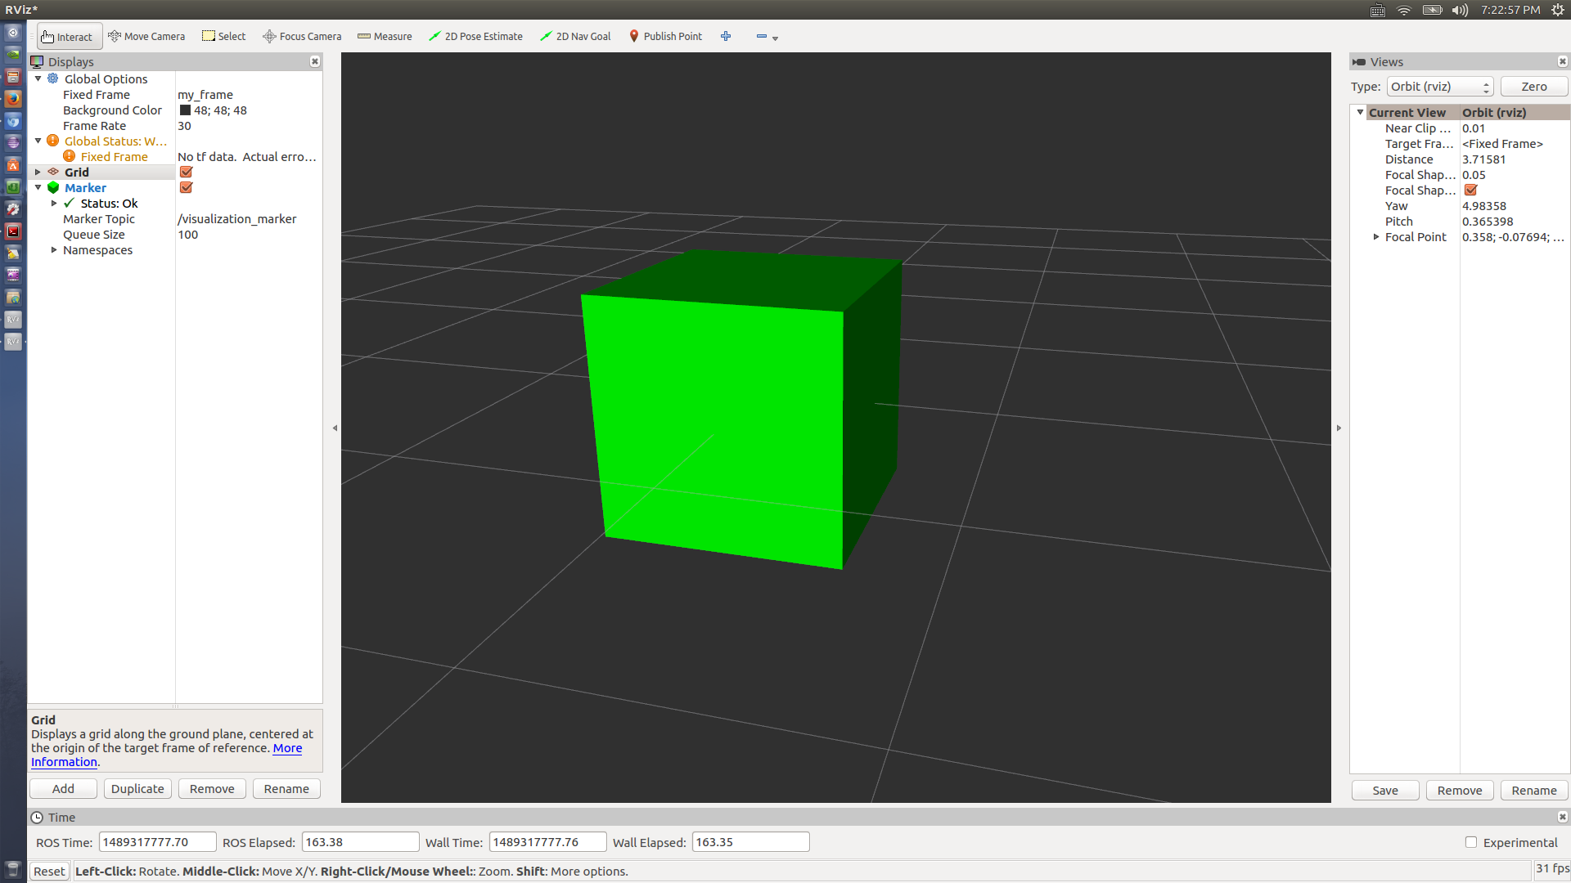Click the Background Color swatch
1571x883 pixels.
click(185, 110)
